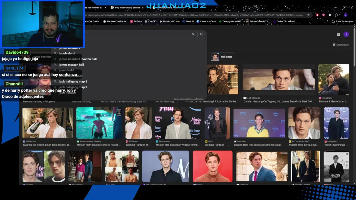
Task: Switch to truly madly deeply película tab
Action: (x=127, y=7)
